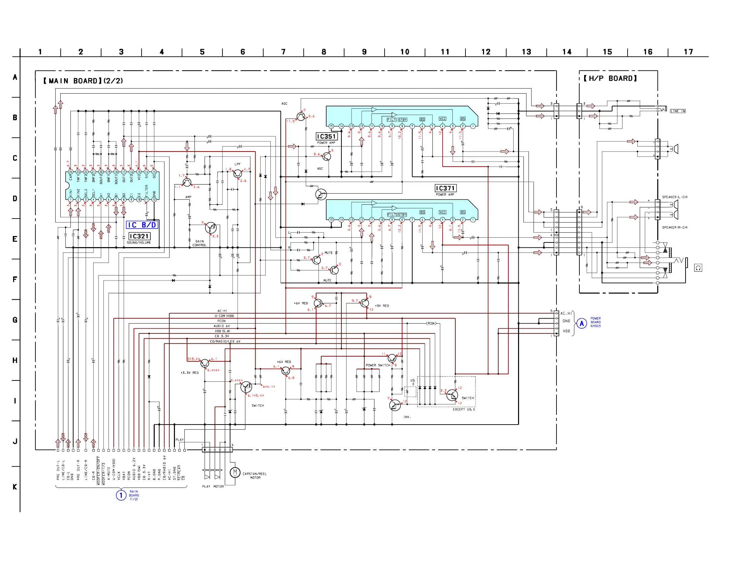This screenshot has width=755, height=567.
Task: Select the blue IC B/D label
Action: (142, 225)
